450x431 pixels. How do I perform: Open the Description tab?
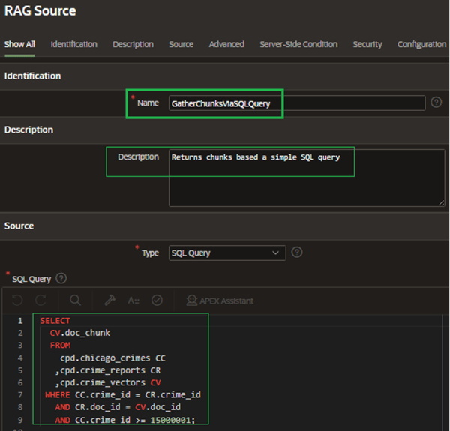pos(133,44)
